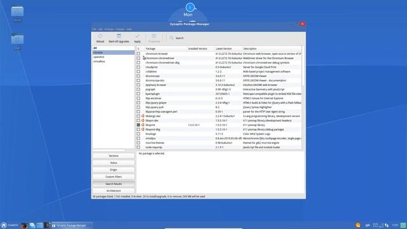Click the Architecture filter button
The height and width of the screenshot is (229, 407).
coord(113,191)
